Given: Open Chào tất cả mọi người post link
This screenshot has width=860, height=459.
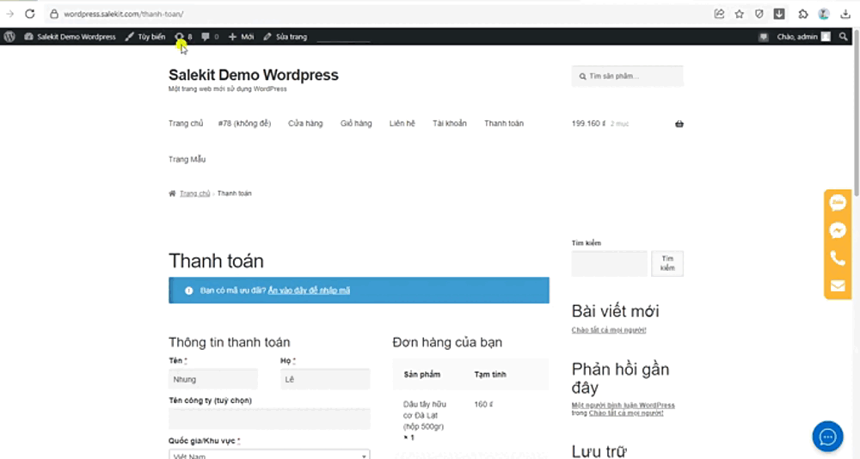Looking at the screenshot, I should (x=609, y=330).
